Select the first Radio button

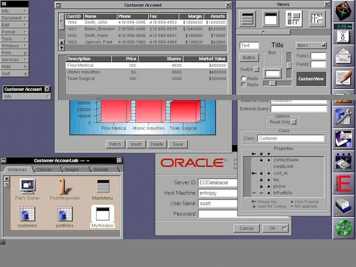click(x=243, y=78)
